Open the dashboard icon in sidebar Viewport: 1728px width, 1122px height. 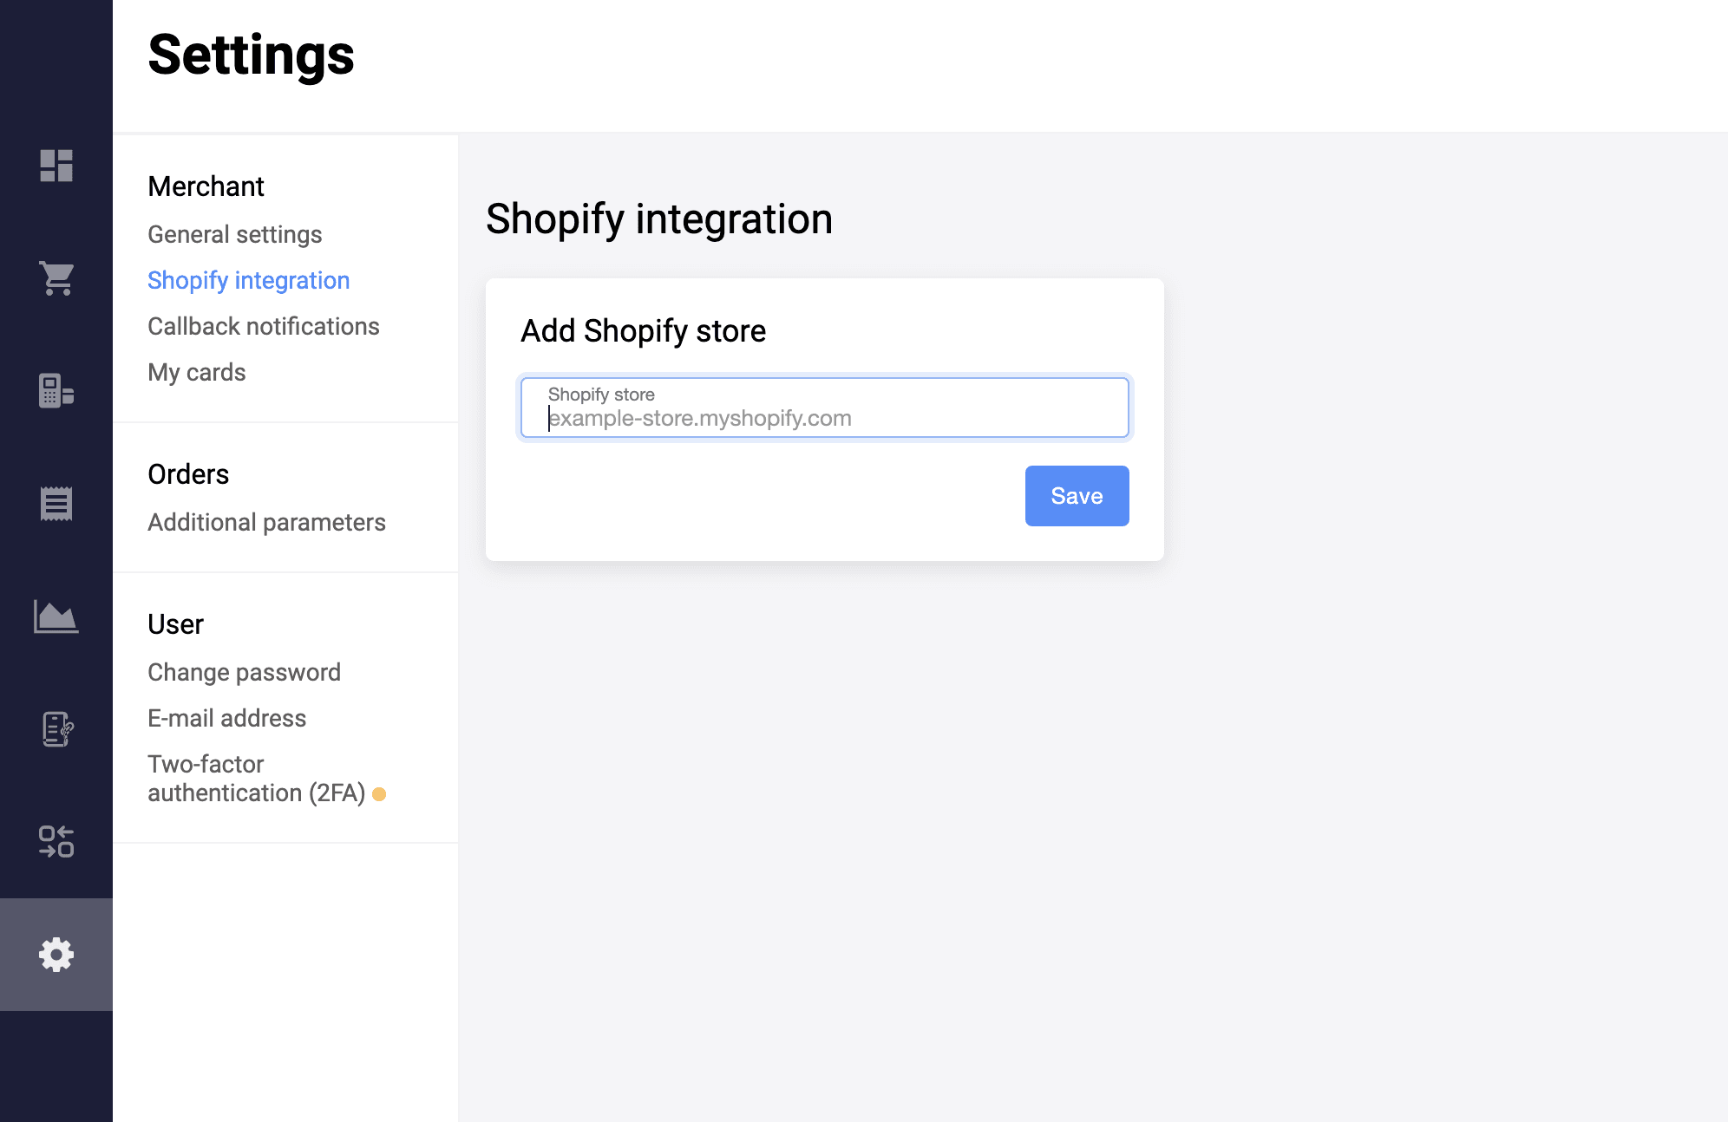pyautogui.click(x=56, y=166)
